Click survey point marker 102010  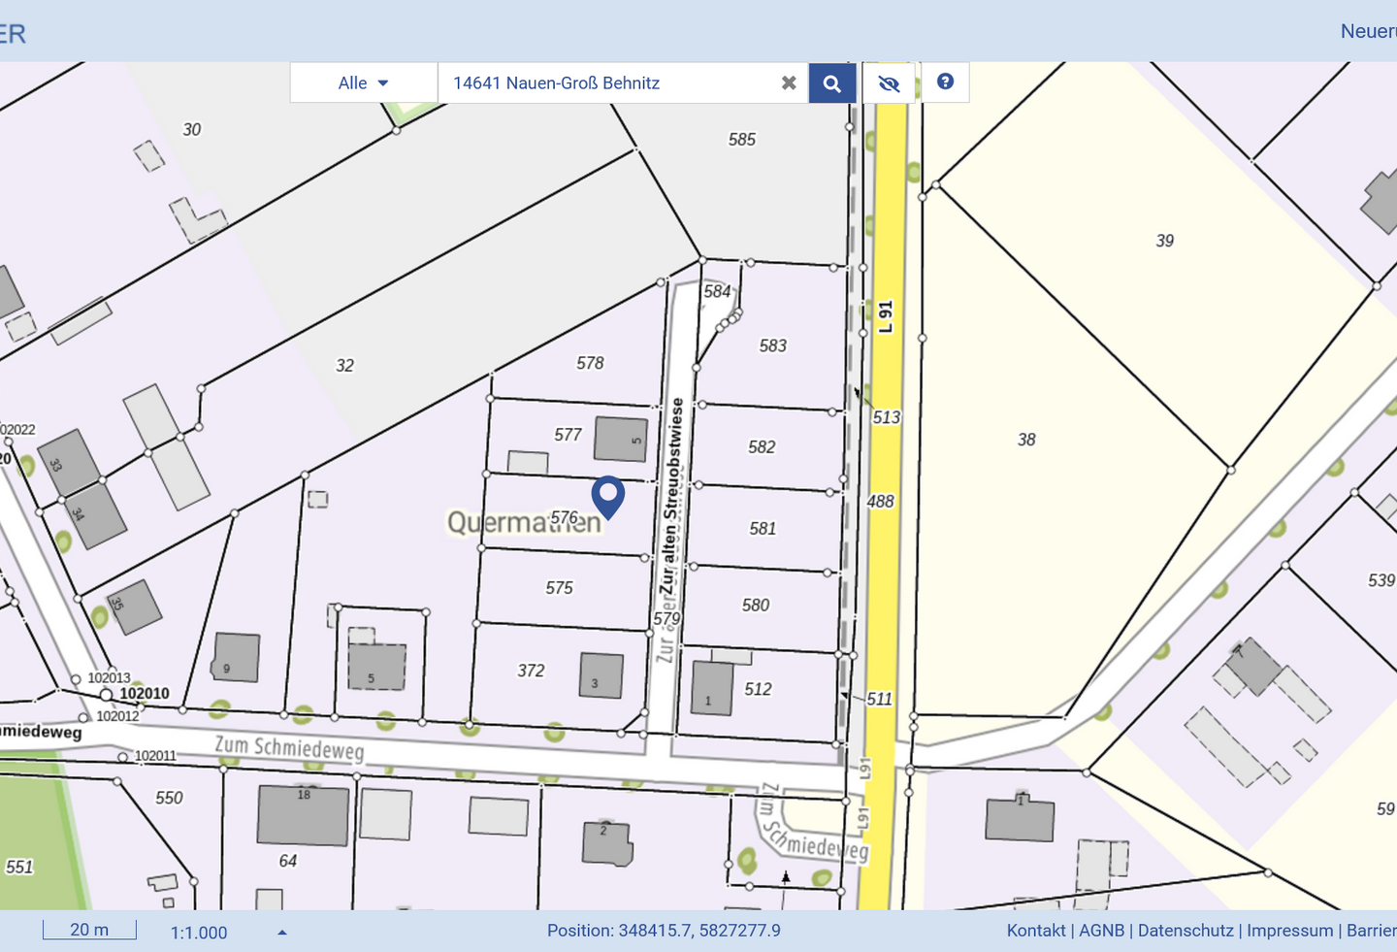(x=106, y=695)
